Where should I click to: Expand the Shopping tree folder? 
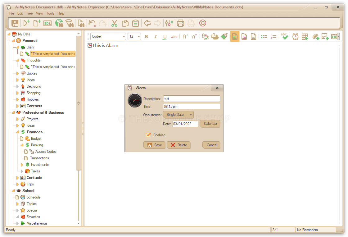click(x=17, y=93)
